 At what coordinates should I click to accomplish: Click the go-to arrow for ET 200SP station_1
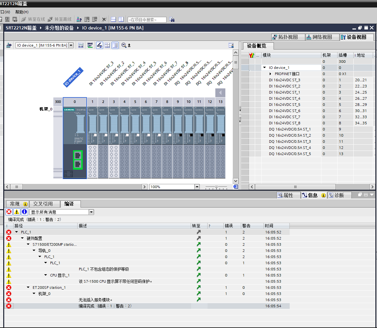tap(199, 288)
